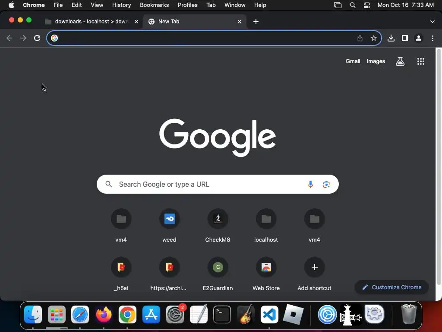Image resolution: width=442 pixels, height=332 pixels.
Task: Toggle the side panel icon
Action: 405,38
